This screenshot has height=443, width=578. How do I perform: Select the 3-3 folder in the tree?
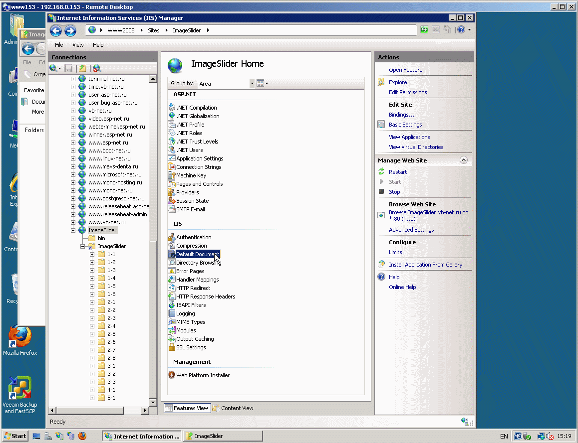(x=111, y=382)
